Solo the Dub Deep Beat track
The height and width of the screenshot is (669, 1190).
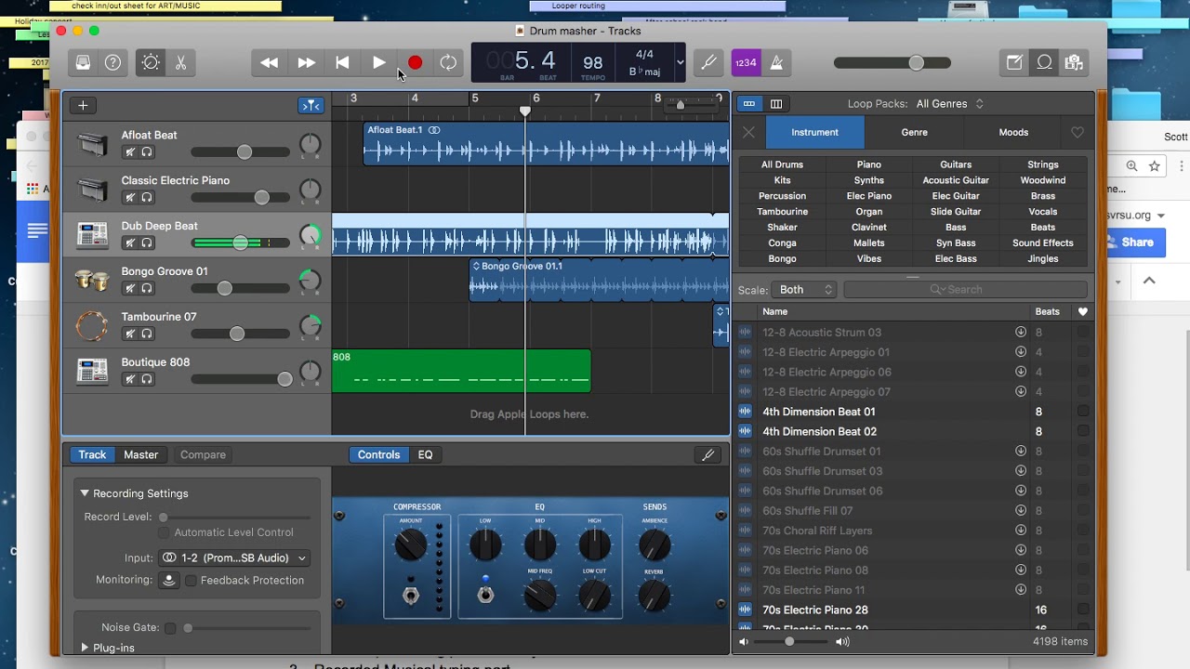coord(147,243)
